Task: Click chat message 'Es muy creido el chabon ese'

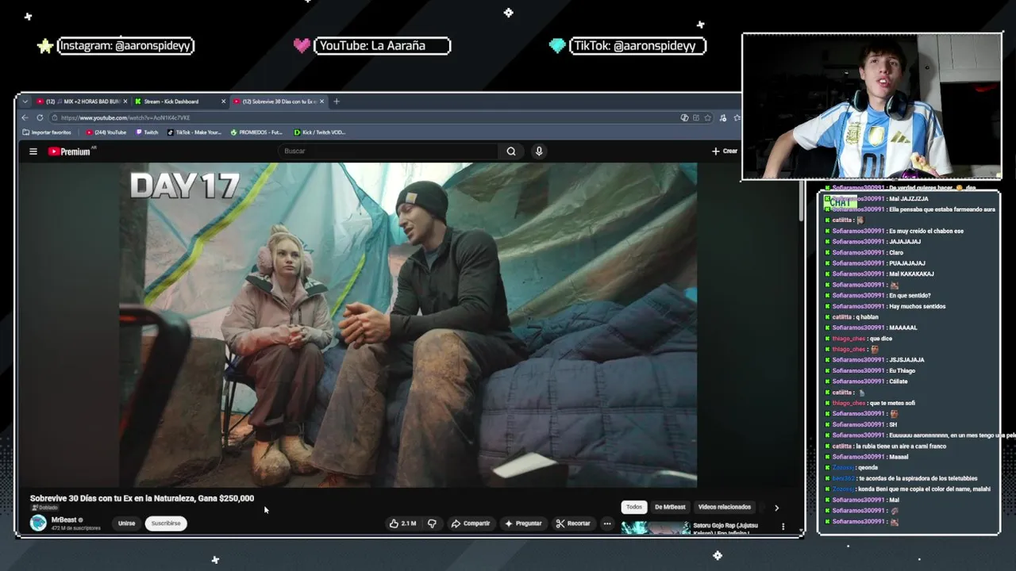Action: (x=926, y=231)
